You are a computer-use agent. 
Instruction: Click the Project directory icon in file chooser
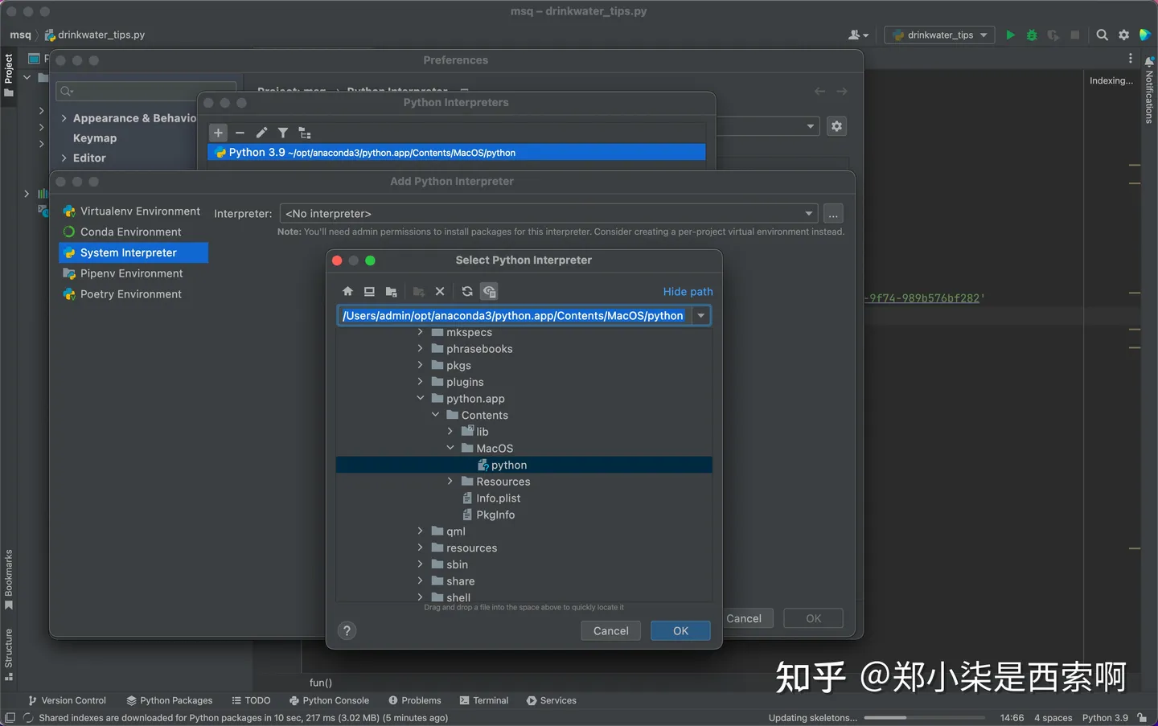click(391, 292)
